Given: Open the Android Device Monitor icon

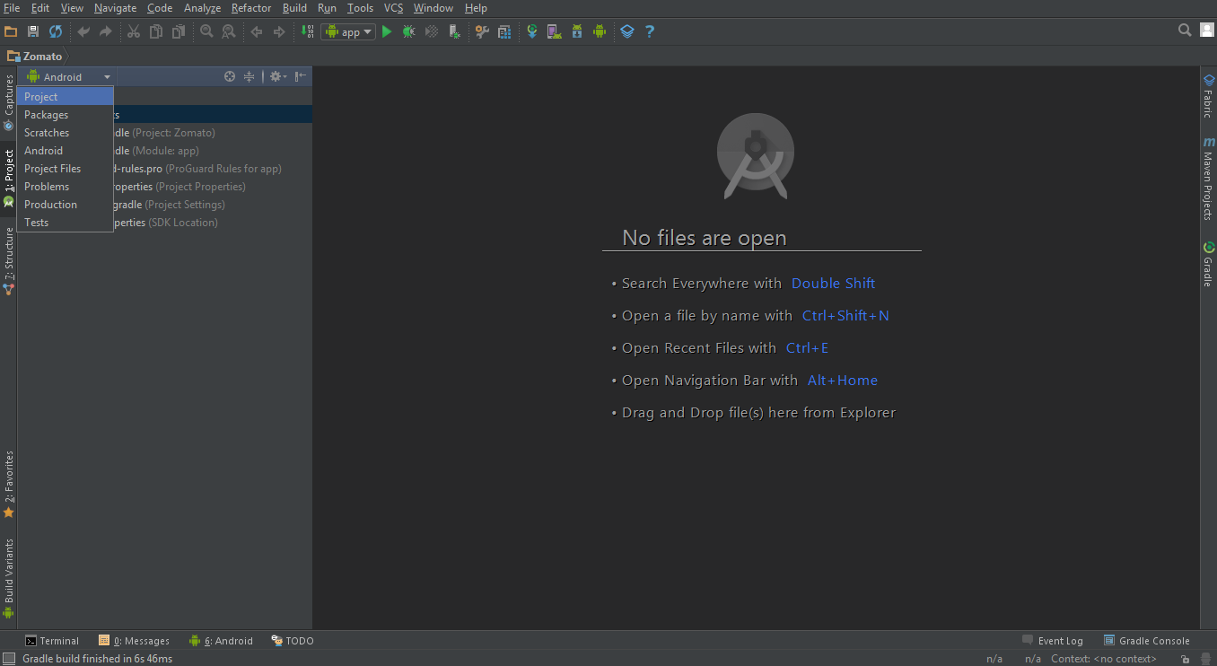Looking at the screenshot, I should [600, 31].
